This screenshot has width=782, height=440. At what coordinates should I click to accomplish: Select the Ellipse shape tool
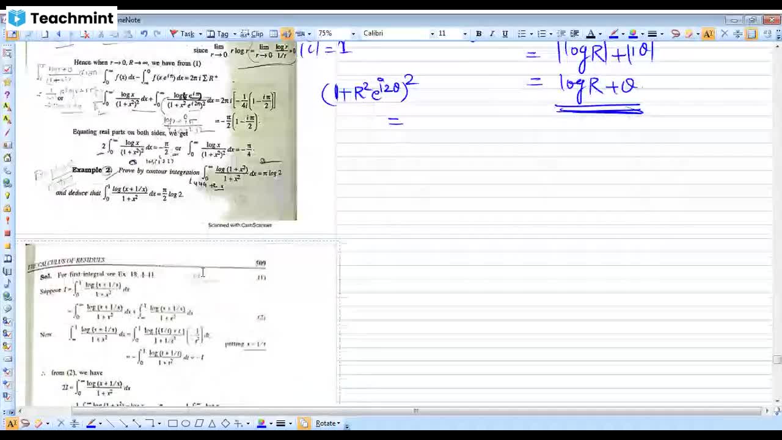click(x=186, y=423)
